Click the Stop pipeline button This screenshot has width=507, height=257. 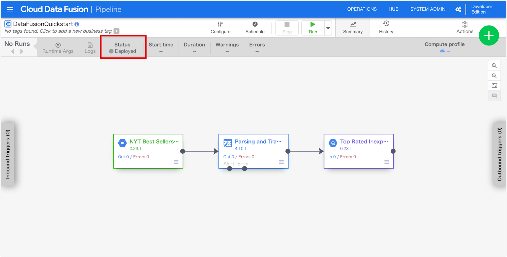pyautogui.click(x=287, y=28)
